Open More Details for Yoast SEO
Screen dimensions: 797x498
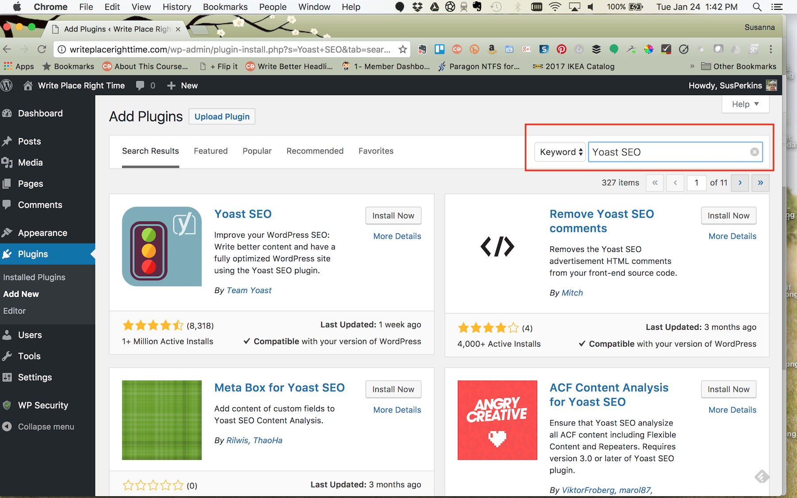click(x=397, y=236)
